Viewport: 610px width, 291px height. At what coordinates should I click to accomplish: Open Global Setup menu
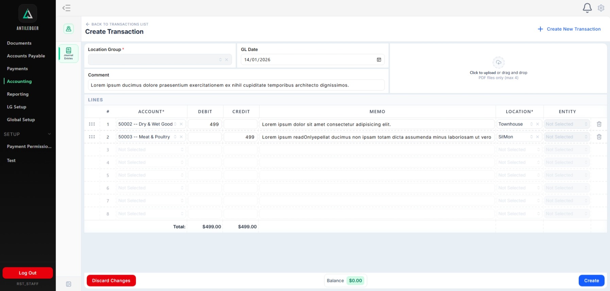21,120
